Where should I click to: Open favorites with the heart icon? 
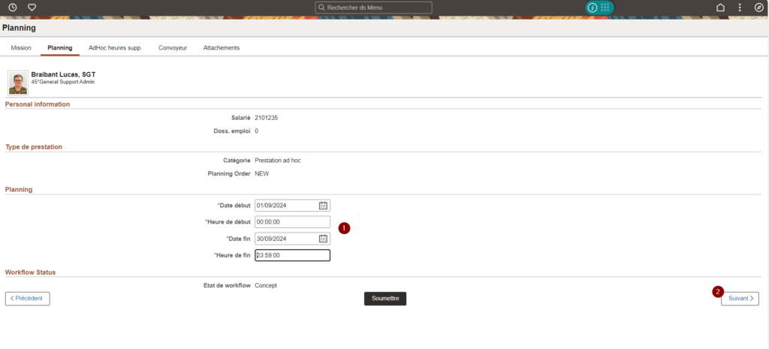(32, 8)
